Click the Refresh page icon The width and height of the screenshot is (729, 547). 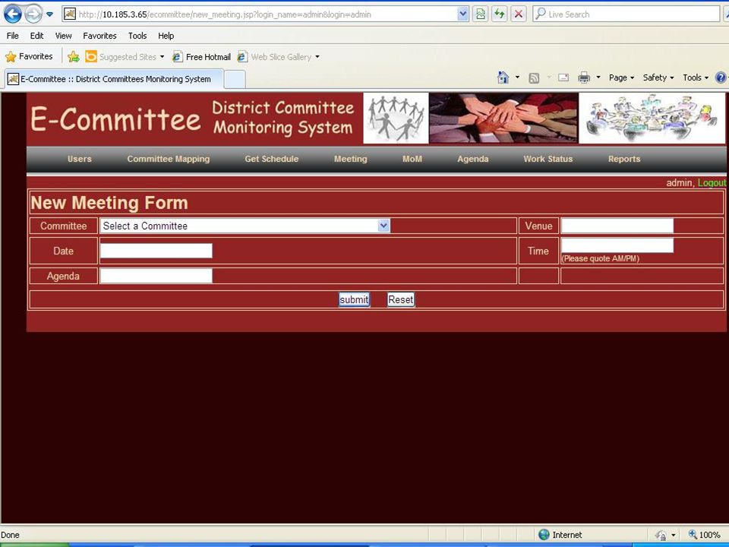(x=500, y=14)
